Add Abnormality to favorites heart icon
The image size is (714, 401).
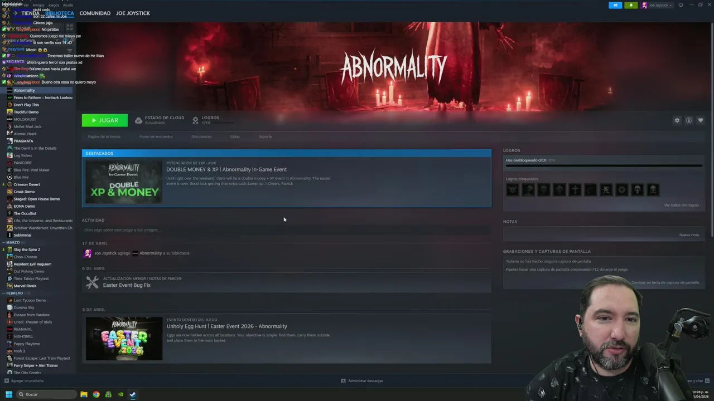[701, 120]
